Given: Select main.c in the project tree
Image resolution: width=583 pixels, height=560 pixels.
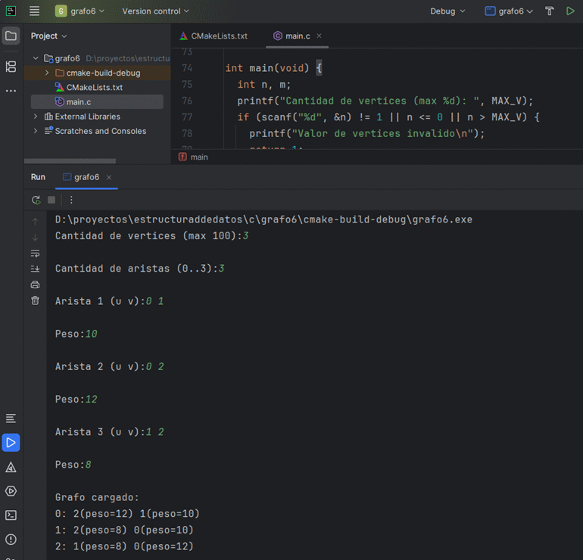Looking at the screenshot, I should 78,101.
